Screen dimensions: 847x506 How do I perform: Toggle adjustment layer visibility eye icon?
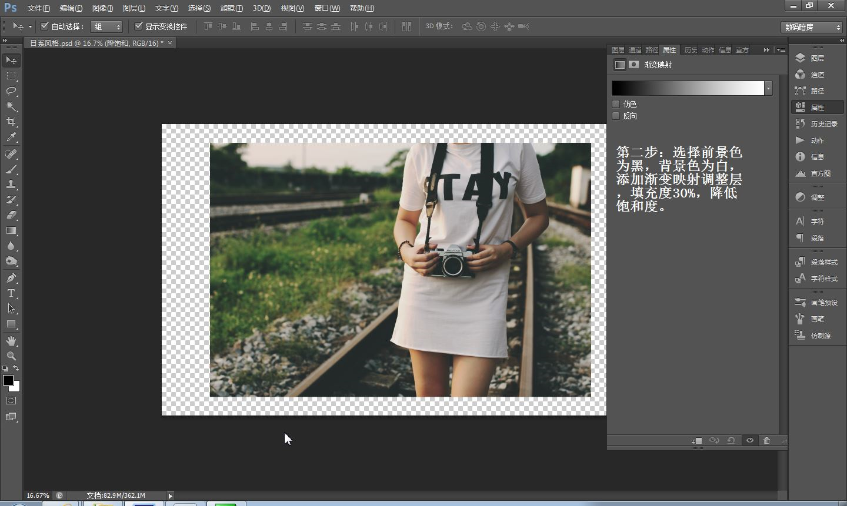tap(749, 440)
